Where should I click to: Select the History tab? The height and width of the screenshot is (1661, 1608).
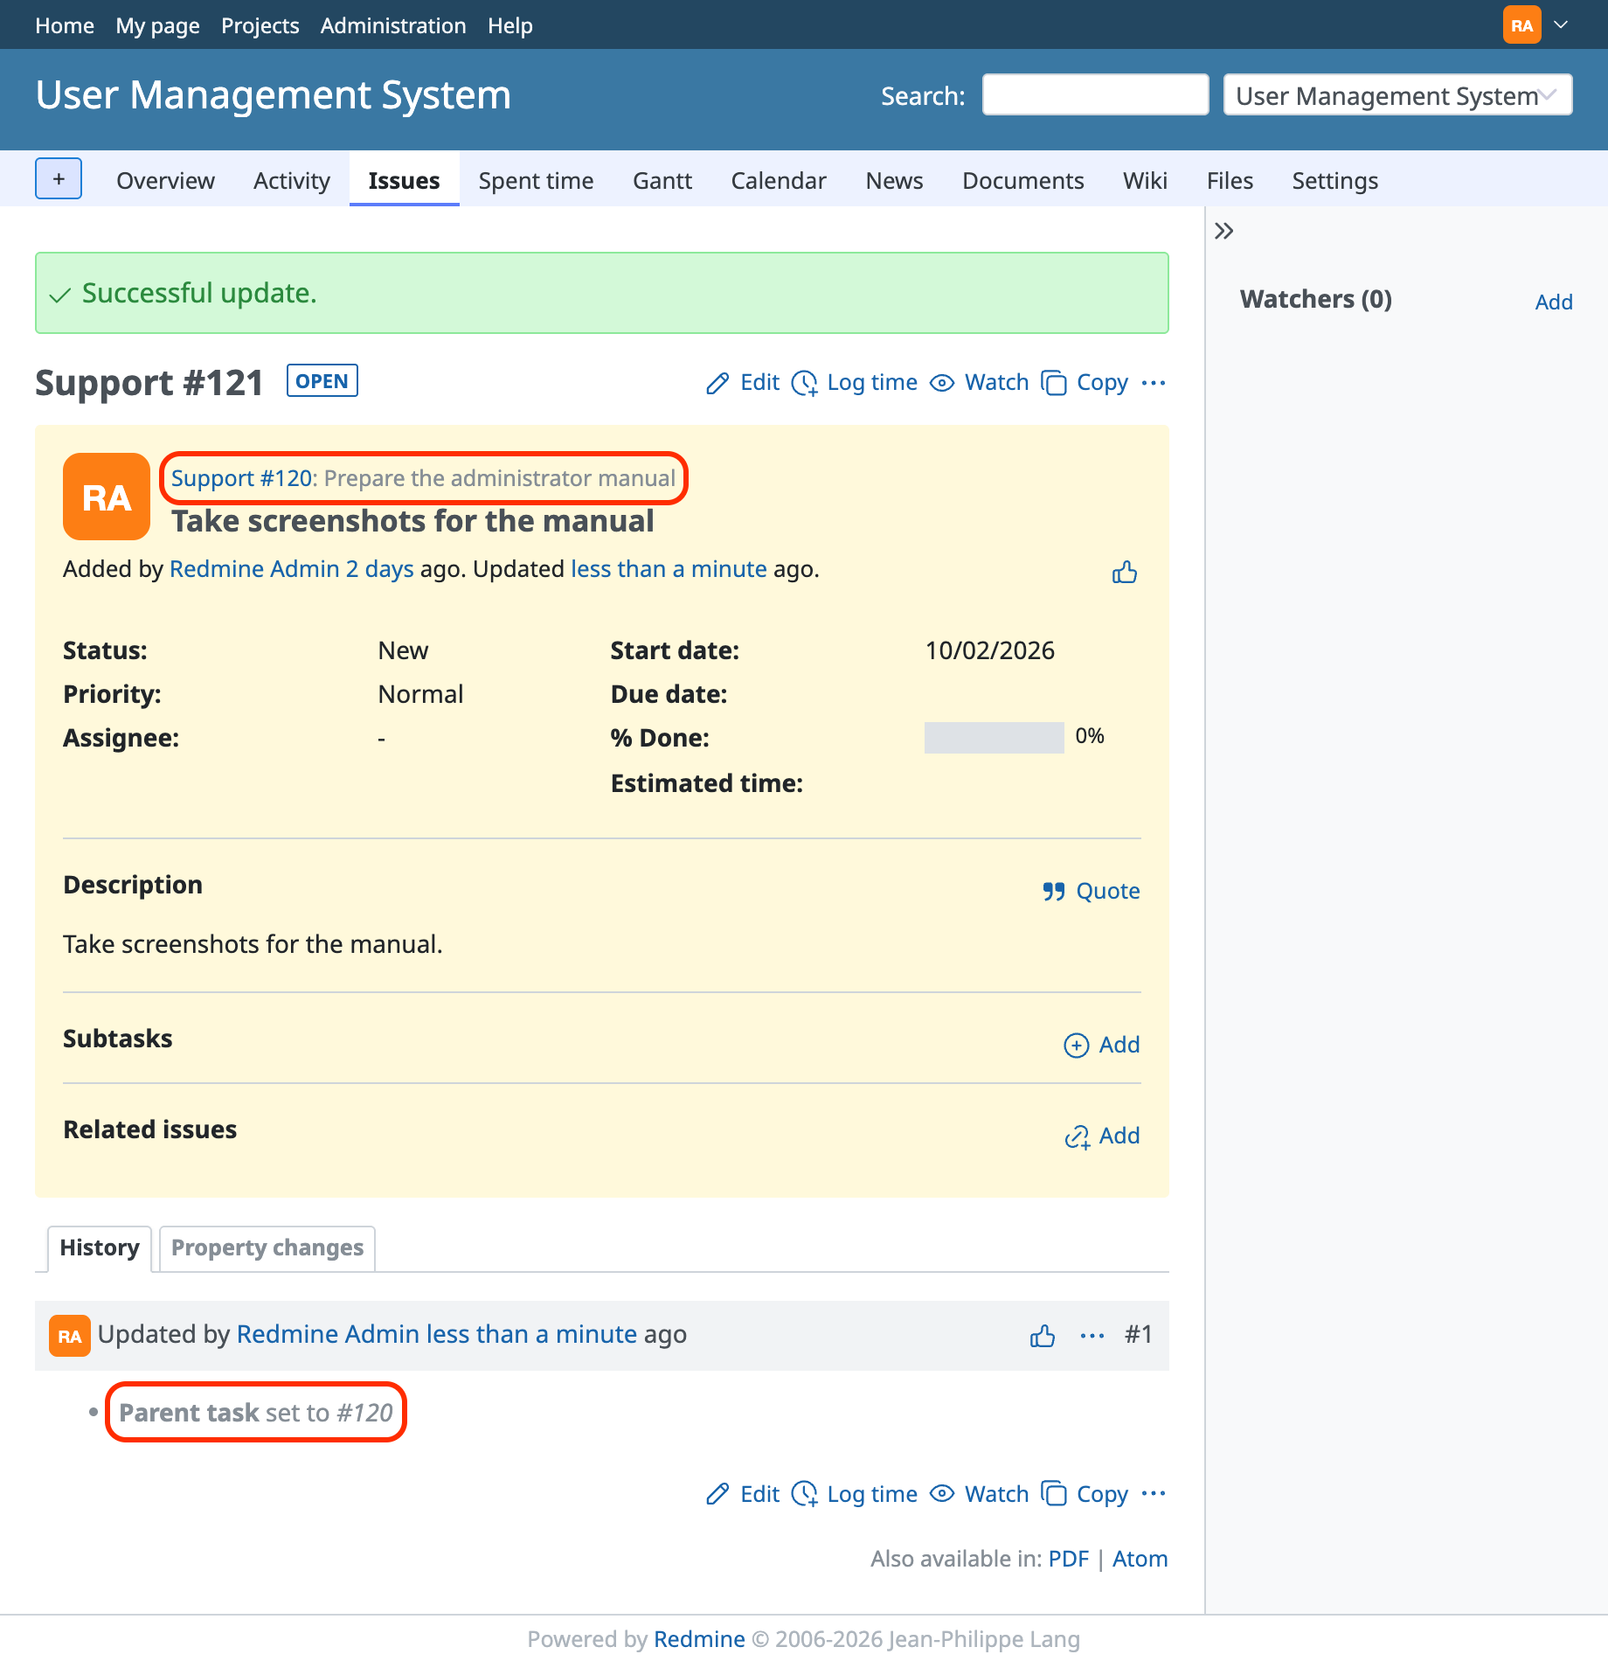100,1247
